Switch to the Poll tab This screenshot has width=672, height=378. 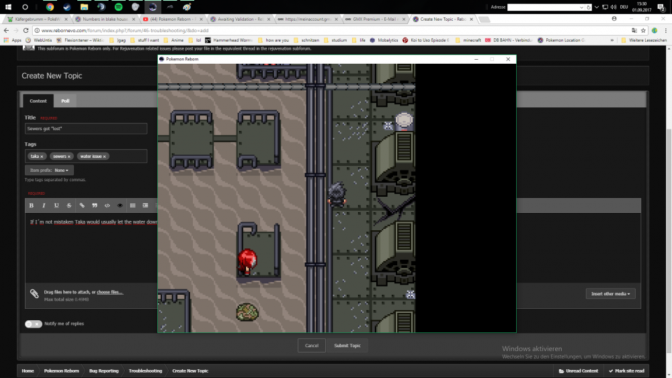[x=65, y=101]
